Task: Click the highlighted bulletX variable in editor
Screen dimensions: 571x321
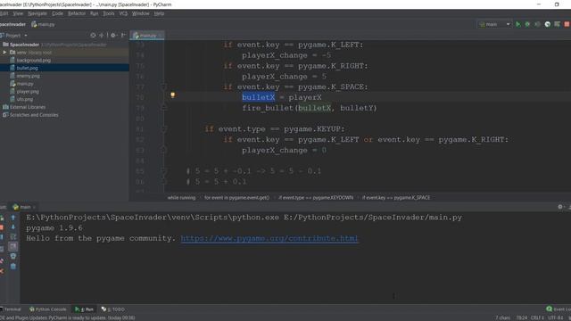Action: pos(258,97)
